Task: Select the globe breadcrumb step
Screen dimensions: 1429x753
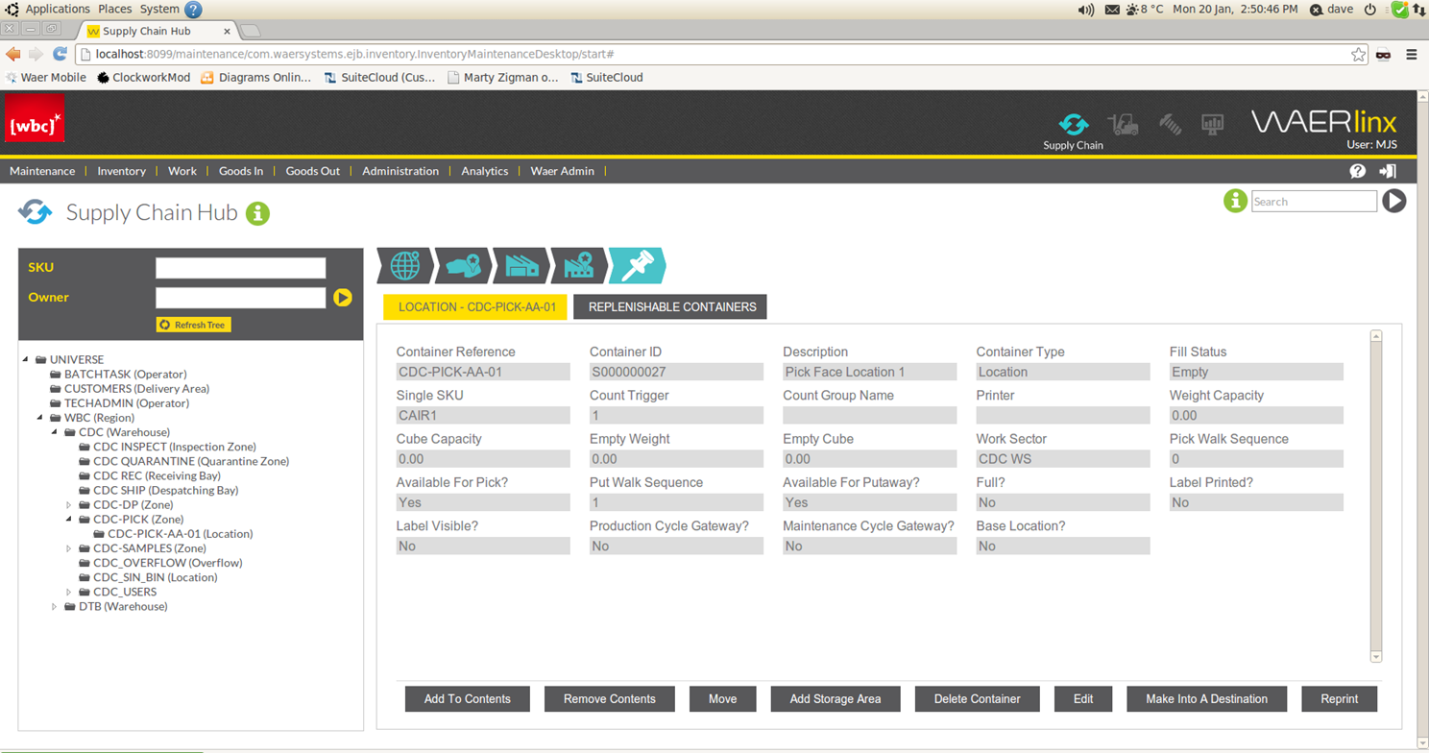Action: [x=404, y=266]
